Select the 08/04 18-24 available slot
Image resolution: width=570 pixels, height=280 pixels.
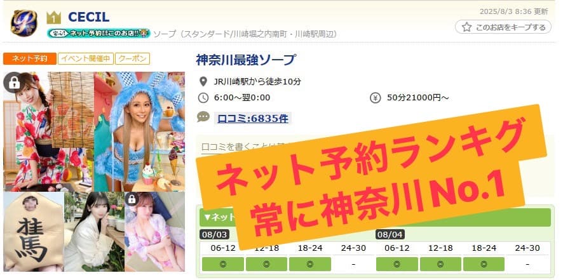(x=484, y=264)
